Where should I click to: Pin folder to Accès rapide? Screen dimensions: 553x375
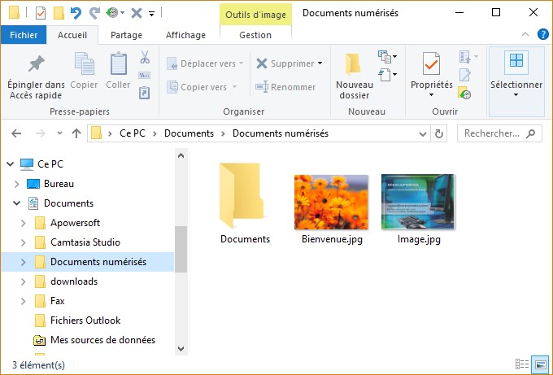click(36, 76)
